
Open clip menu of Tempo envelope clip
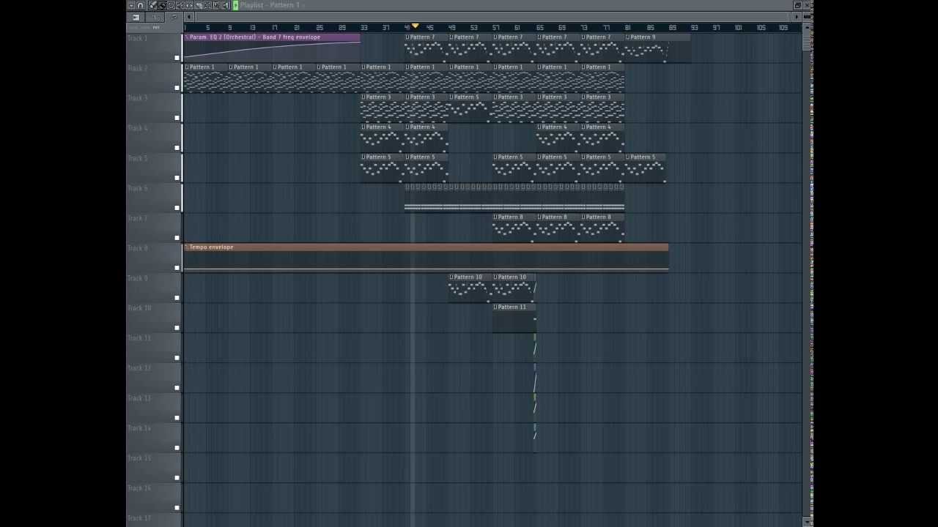click(x=187, y=247)
